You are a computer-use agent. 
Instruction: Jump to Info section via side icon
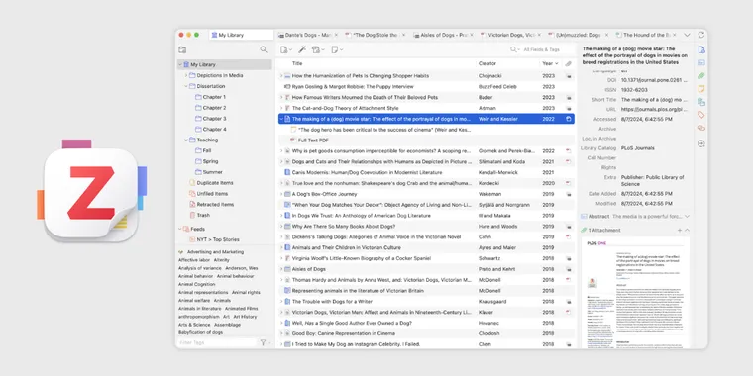[x=701, y=49]
